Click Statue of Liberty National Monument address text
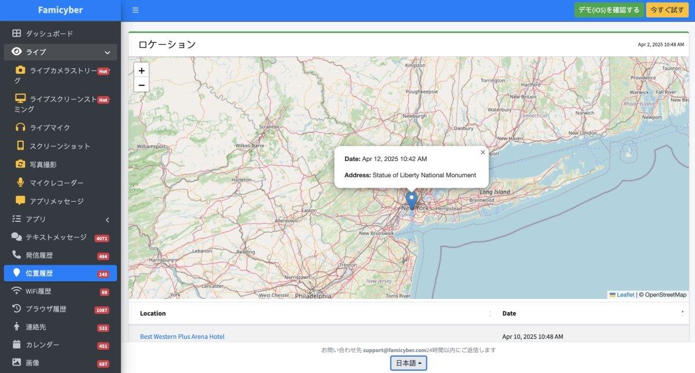The width and height of the screenshot is (695, 373). click(x=424, y=175)
